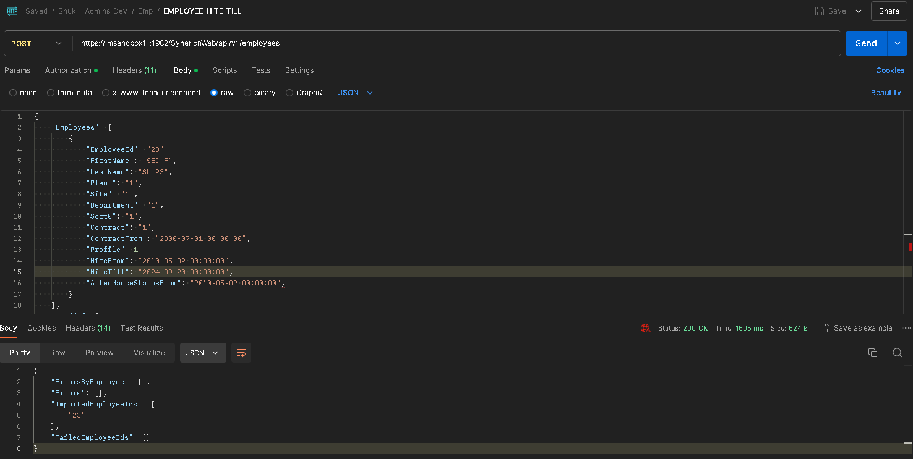Click the HTTP request type icon
This screenshot has width=913, height=459.
tap(12, 11)
